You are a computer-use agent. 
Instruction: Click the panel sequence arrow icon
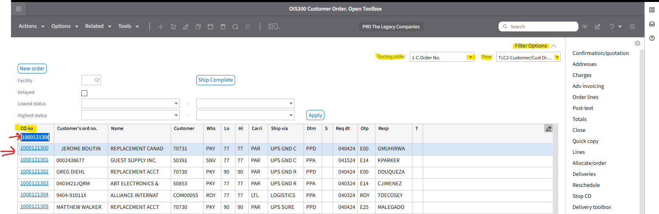(x=274, y=27)
